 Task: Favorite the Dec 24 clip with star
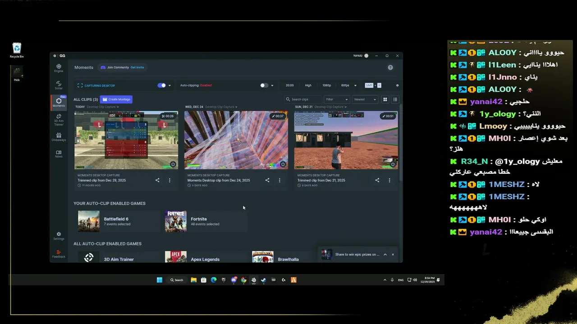pos(283,164)
